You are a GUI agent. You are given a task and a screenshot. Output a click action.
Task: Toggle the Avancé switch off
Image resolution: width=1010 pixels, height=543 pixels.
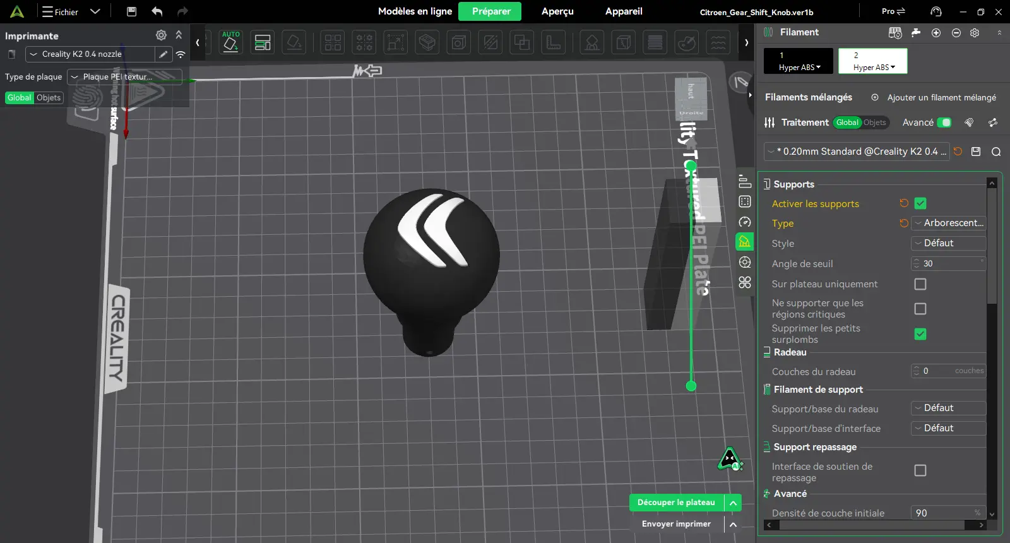tap(944, 122)
